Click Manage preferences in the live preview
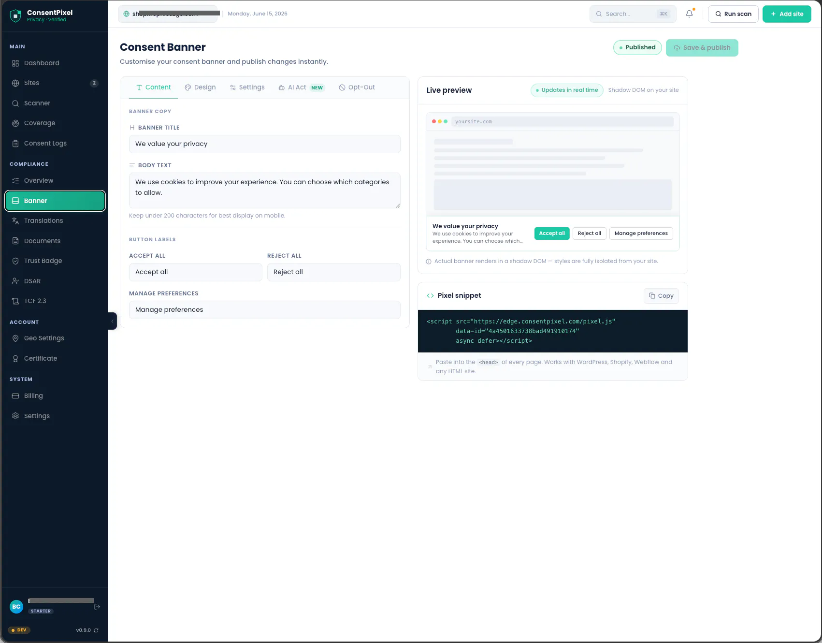 pos(641,234)
